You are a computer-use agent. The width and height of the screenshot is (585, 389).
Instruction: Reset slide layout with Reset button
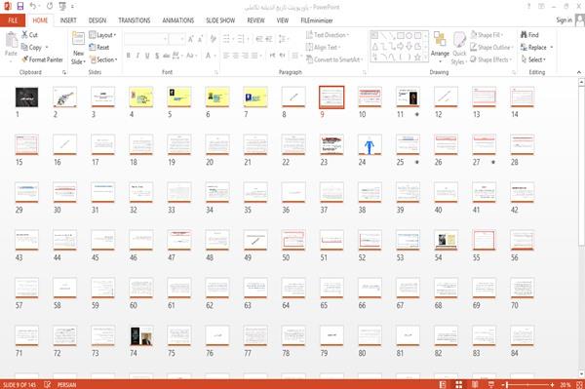99,48
